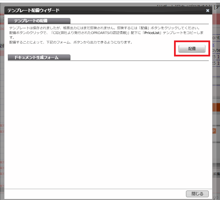Close the wizard with the X icon
The height and width of the screenshot is (200, 220).
pos(207,11)
